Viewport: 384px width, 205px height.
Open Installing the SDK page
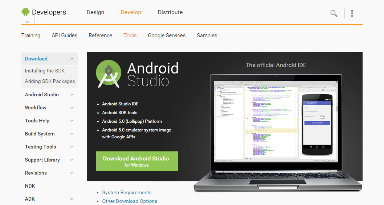pyautogui.click(x=45, y=71)
